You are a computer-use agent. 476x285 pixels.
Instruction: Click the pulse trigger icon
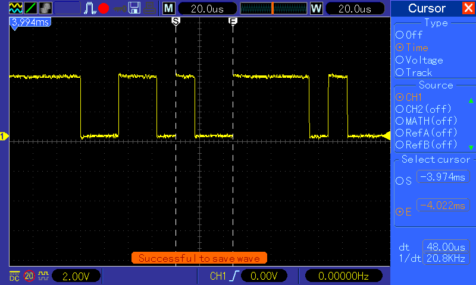pos(90,8)
